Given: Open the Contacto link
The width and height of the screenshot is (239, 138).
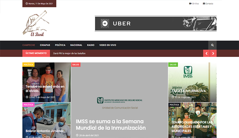Looking at the screenshot, I should pyautogui.click(x=209, y=4).
